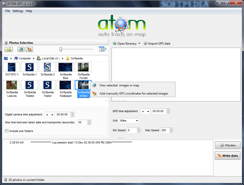Click the Max Speed input field
The height and width of the screenshot is (185, 244).
pos(165,130)
